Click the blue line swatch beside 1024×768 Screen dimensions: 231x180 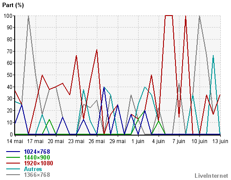tap(13, 152)
